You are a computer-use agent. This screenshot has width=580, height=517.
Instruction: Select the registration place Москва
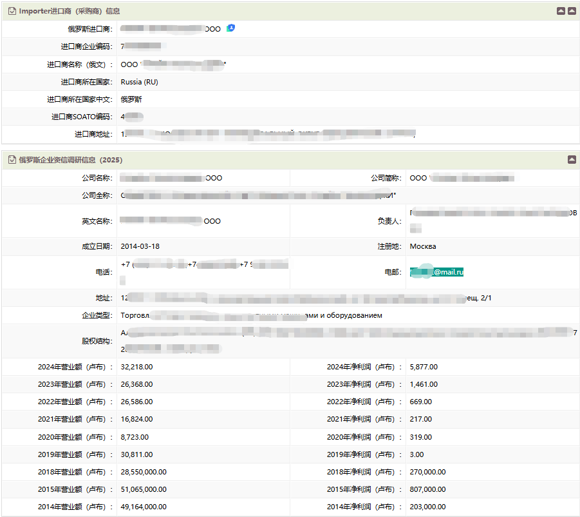[423, 246]
